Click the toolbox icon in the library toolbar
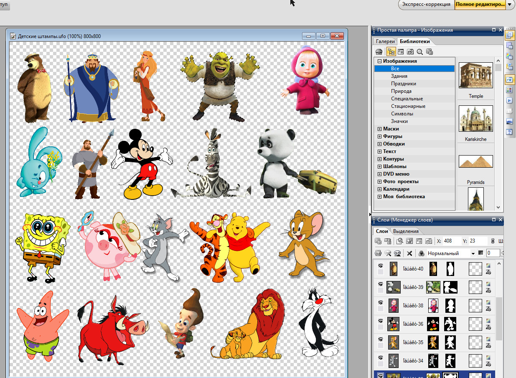The height and width of the screenshot is (378, 516). (x=379, y=52)
